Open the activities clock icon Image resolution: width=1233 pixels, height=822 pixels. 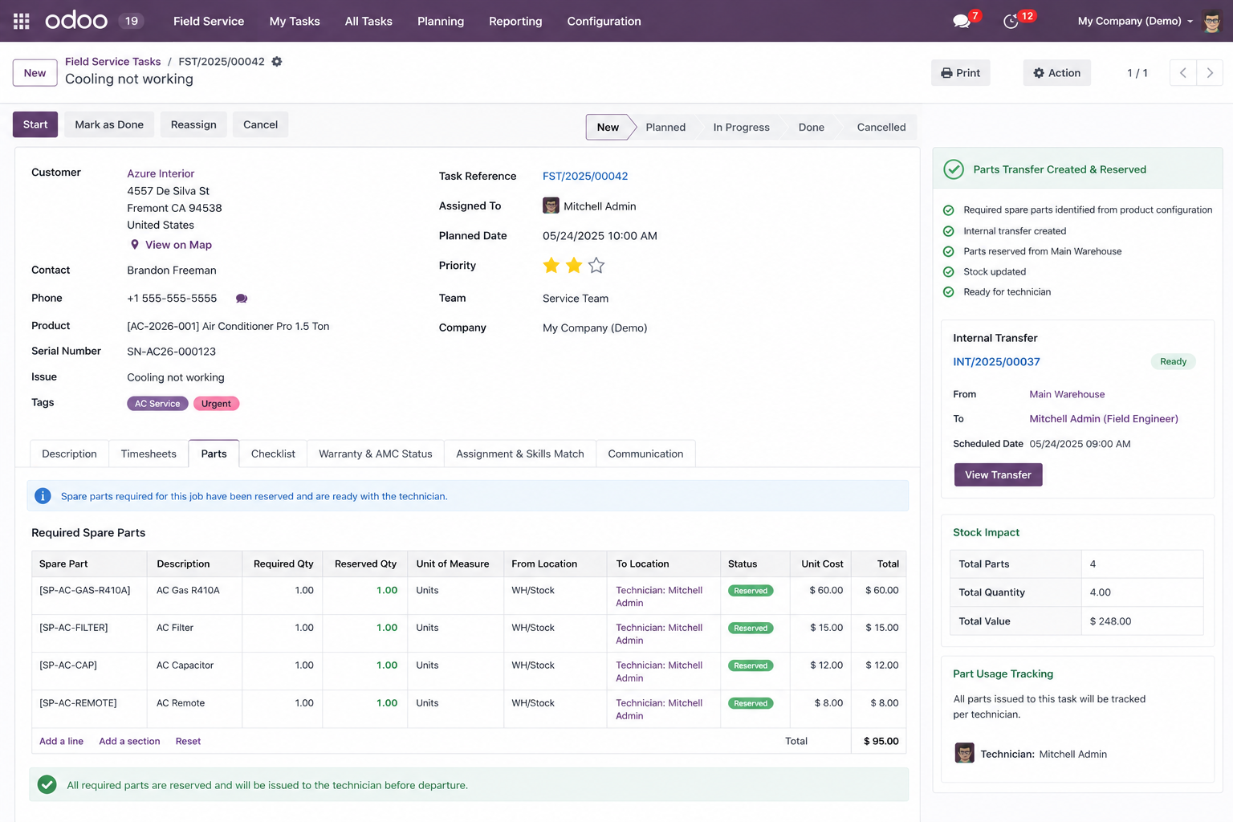pyautogui.click(x=1011, y=21)
